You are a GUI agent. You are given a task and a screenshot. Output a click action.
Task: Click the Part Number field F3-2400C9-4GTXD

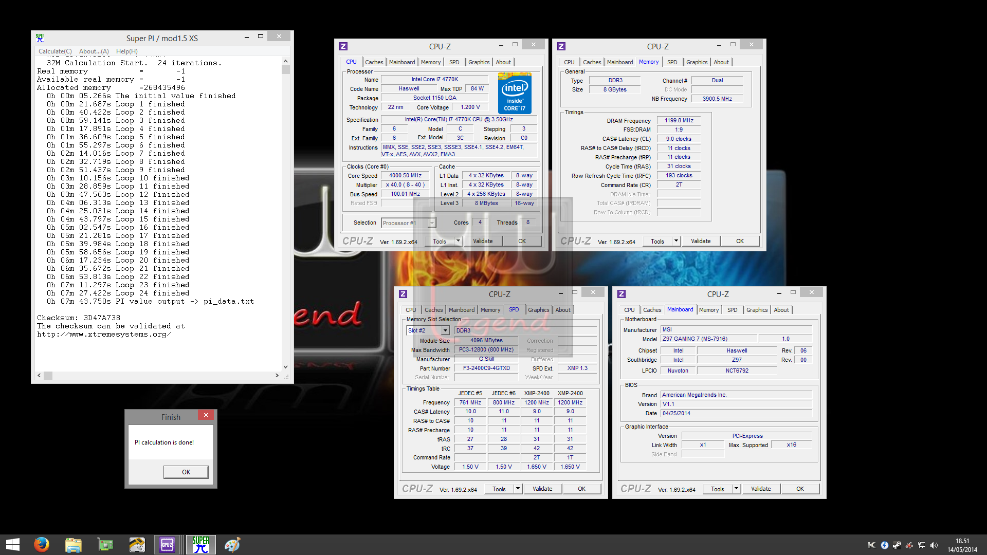(486, 368)
